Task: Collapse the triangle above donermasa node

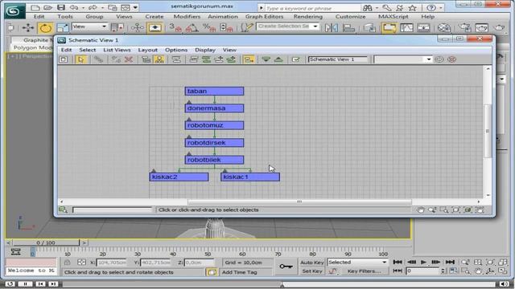Action: [x=189, y=102]
